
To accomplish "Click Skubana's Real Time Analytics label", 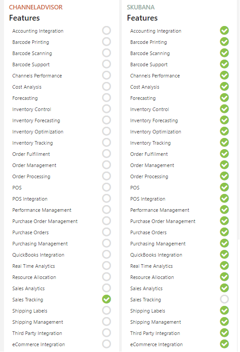I will [151, 266].
